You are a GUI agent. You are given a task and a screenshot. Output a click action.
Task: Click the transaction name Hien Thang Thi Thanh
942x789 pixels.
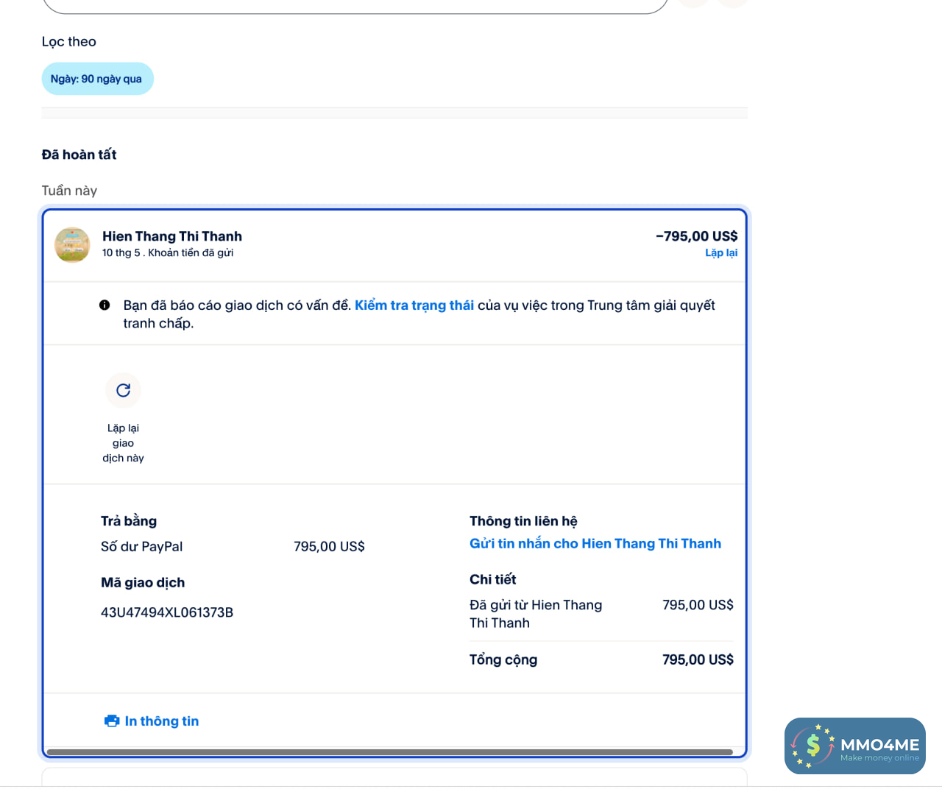pyautogui.click(x=172, y=236)
